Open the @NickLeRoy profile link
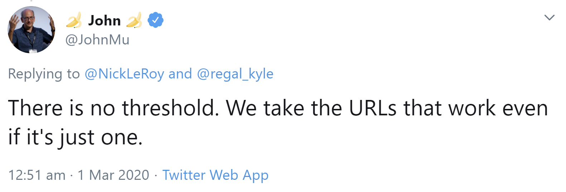The height and width of the screenshot is (192, 566). point(124,74)
